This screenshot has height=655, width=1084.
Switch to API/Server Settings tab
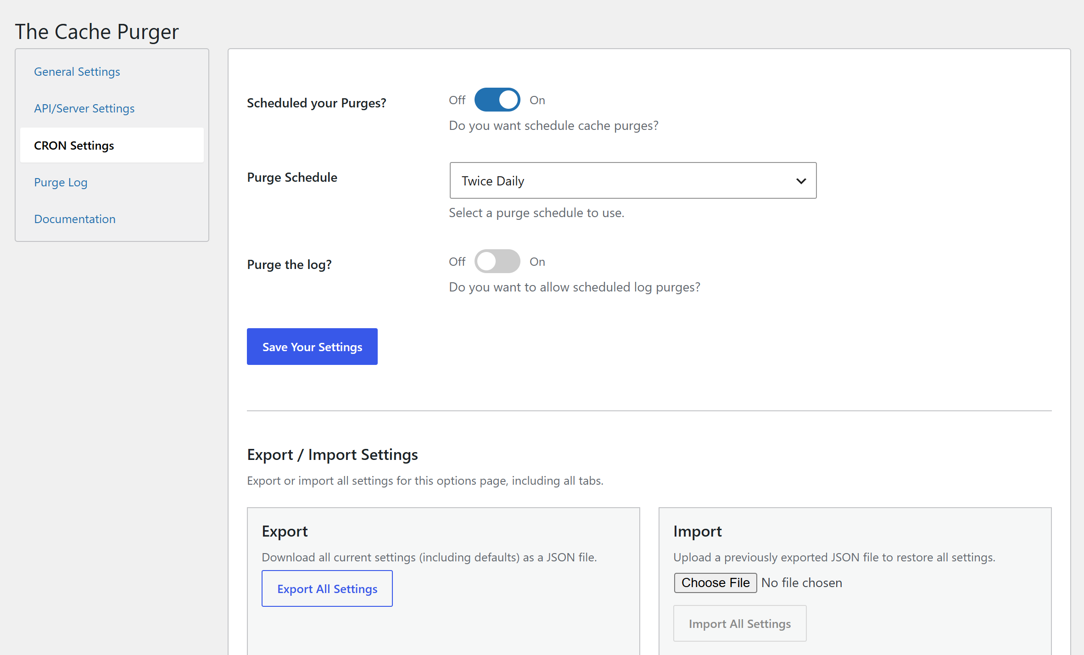pos(84,108)
